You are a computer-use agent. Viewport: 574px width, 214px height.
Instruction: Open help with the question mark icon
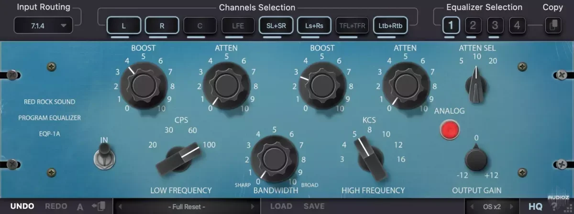pyautogui.click(x=553, y=207)
